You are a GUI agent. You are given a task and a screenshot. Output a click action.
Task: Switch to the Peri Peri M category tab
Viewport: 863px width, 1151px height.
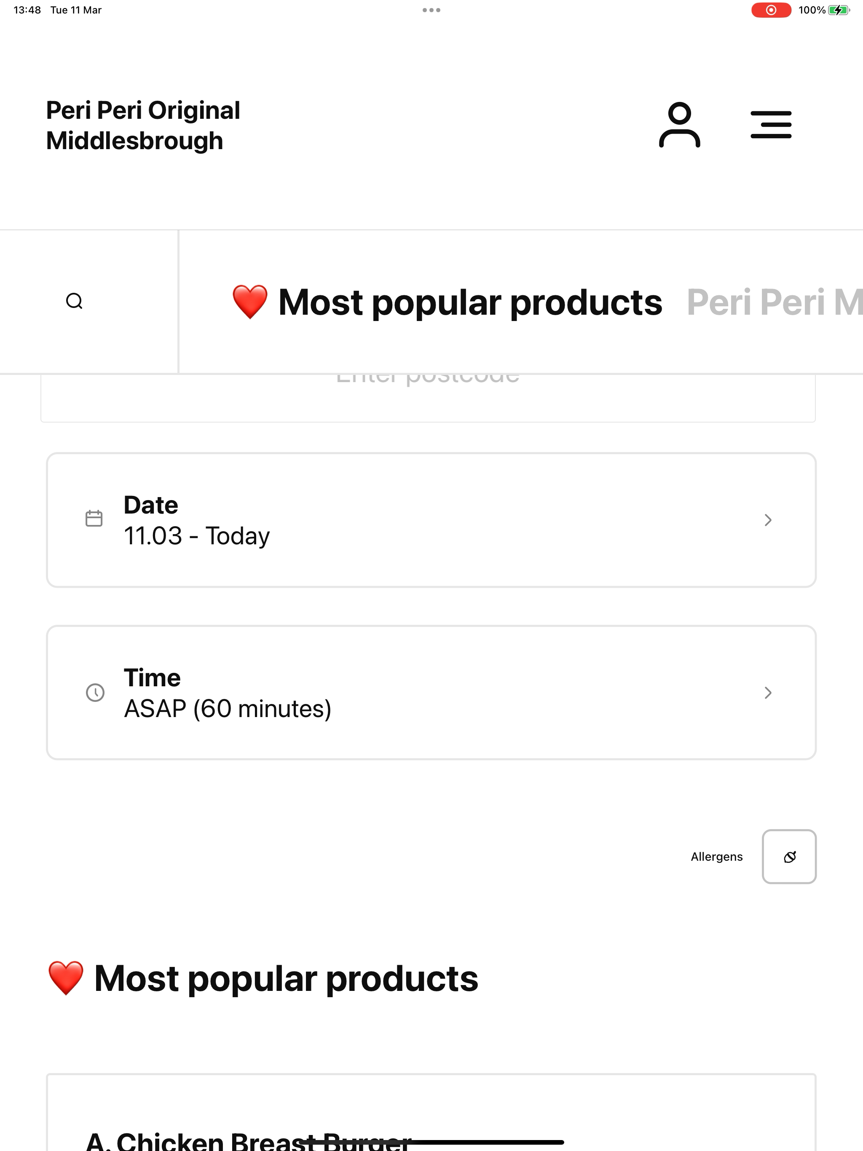click(x=775, y=302)
